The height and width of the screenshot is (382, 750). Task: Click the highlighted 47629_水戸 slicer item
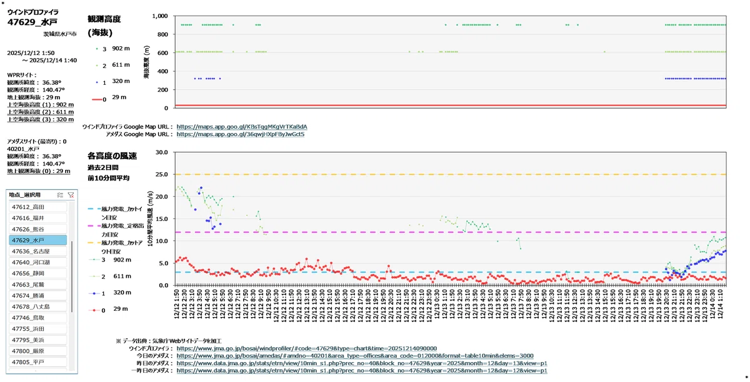pyautogui.click(x=38, y=240)
